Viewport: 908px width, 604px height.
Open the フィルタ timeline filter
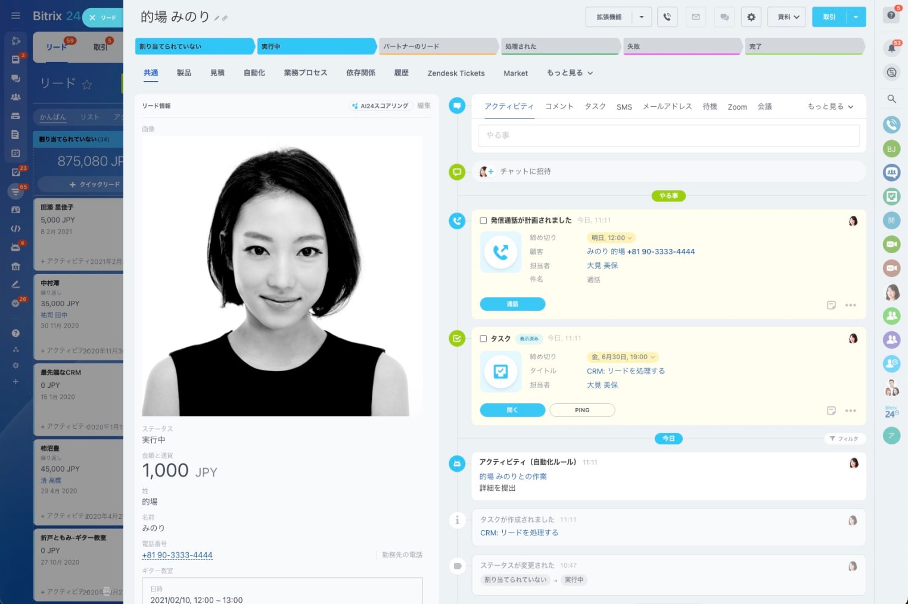[x=844, y=438]
